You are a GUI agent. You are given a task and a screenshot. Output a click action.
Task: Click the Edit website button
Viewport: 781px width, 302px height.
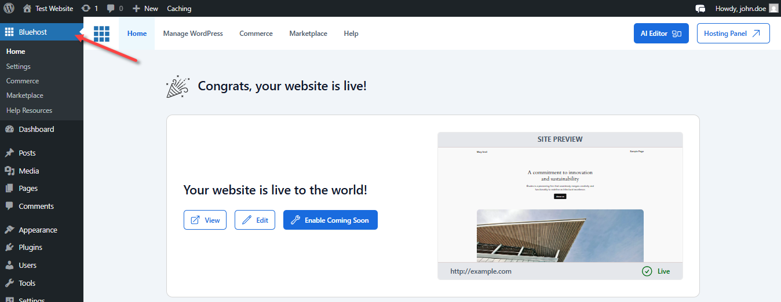point(255,220)
